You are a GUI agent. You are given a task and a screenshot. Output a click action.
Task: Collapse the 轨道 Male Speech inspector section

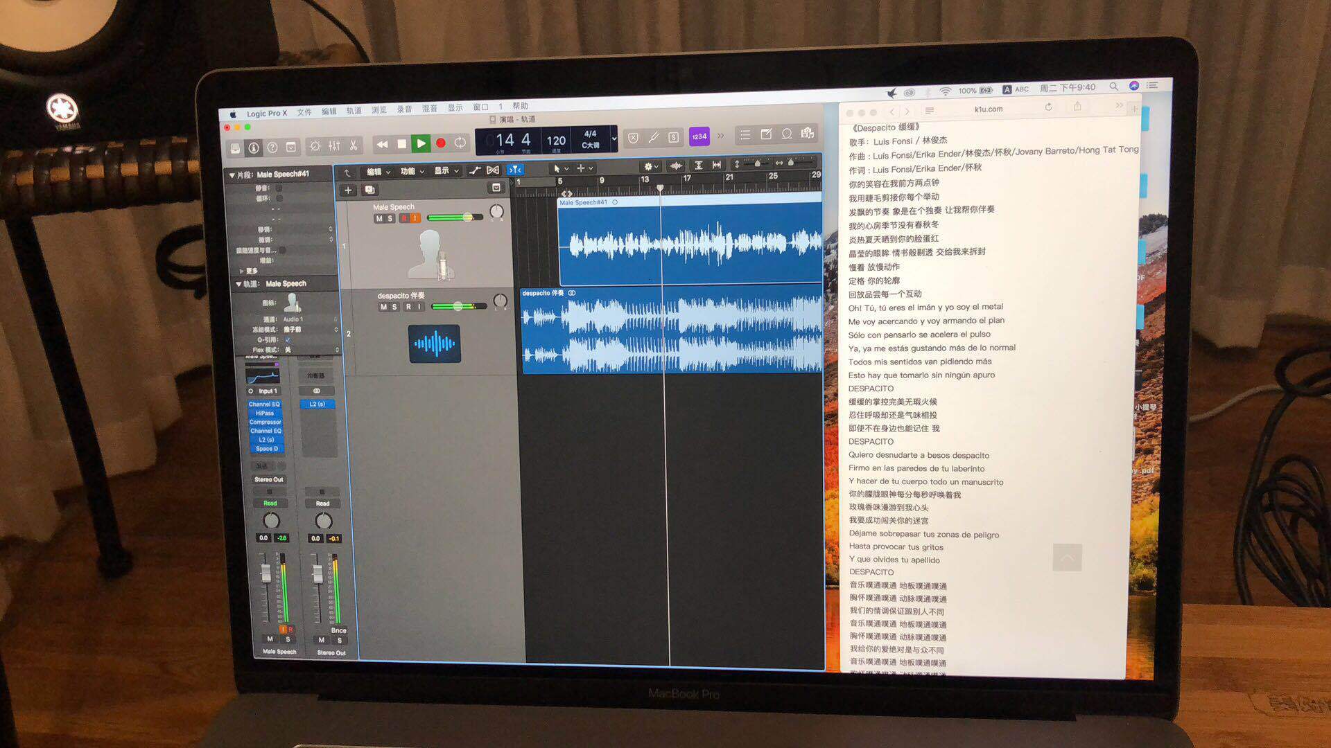tap(238, 284)
